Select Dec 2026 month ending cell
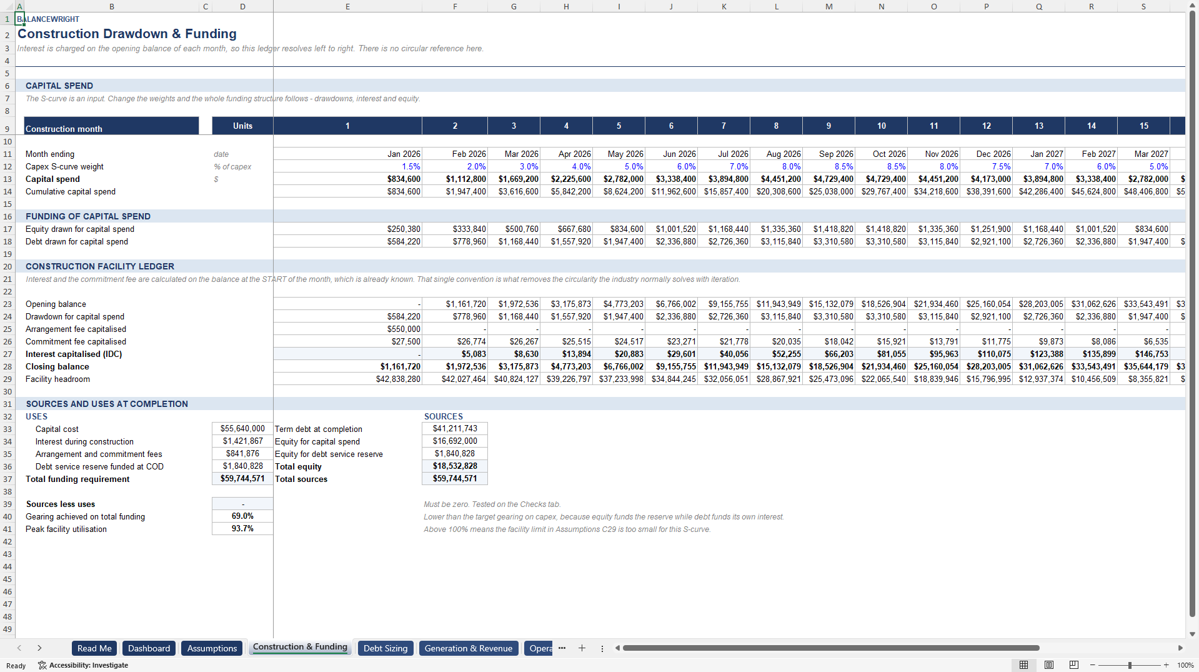Image resolution: width=1199 pixels, height=672 pixels. click(x=986, y=154)
